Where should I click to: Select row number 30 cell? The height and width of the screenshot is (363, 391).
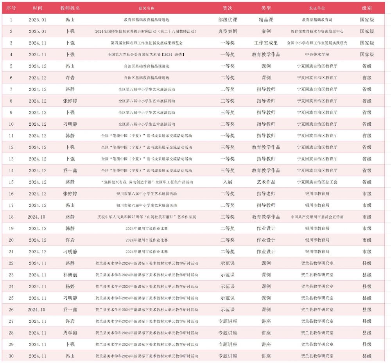[x=11, y=356]
